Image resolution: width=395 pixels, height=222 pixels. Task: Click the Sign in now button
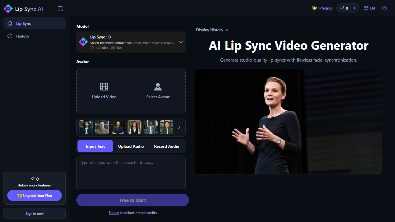coord(34,213)
